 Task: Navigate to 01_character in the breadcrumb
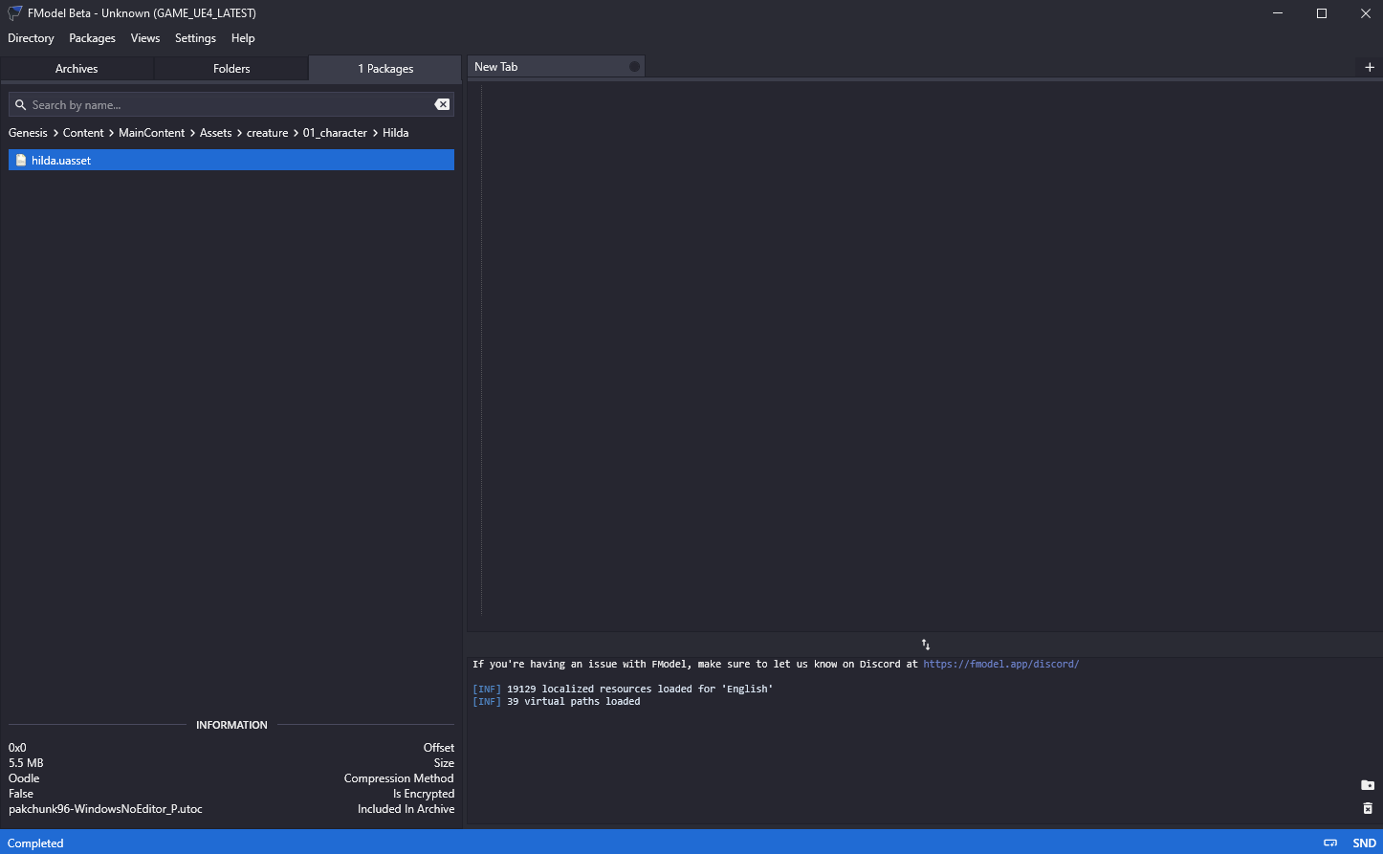tap(335, 133)
